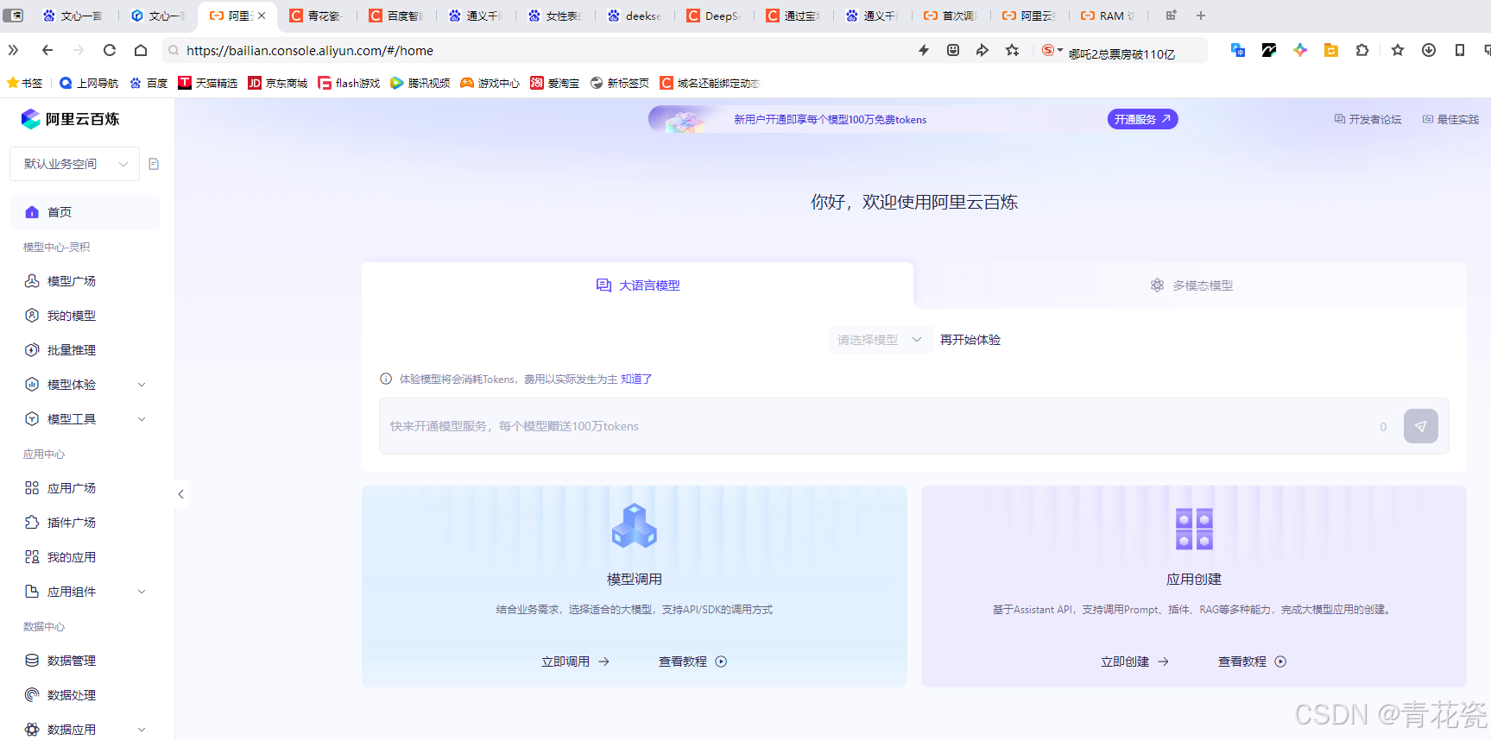The image size is (1491, 740).
Task: Click the 应用广场 sidebar icon
Action: (32, 488)
